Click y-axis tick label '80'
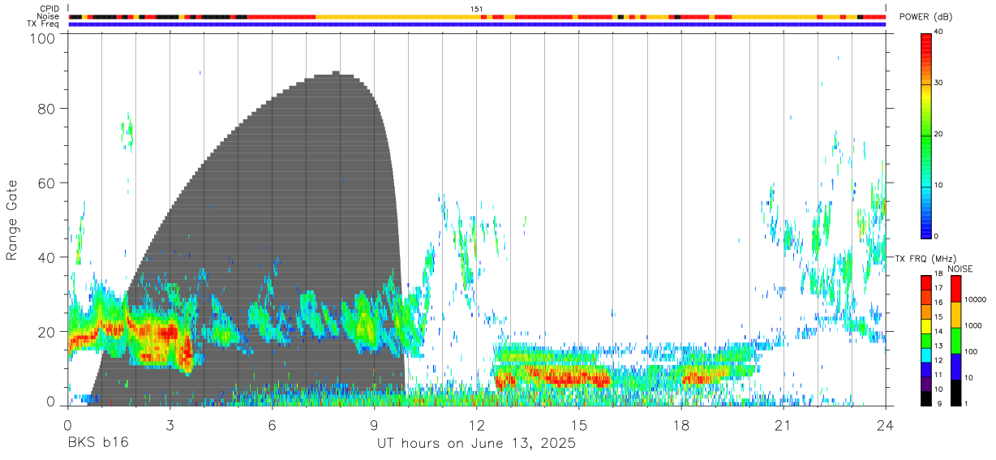 pyautogui.click(x=47, y=109)
